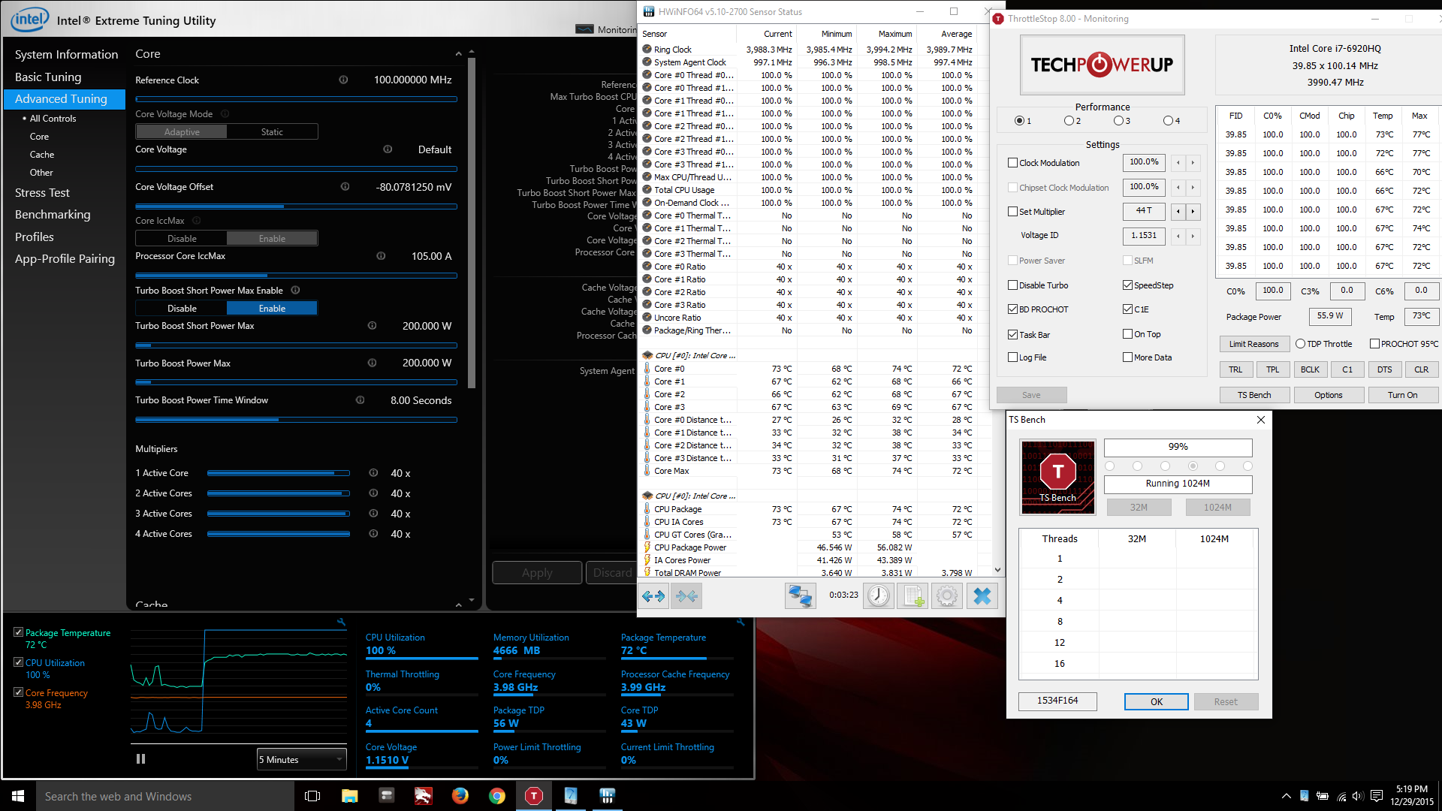Open the 5 Minutes time range dropdown

click(x=301, y=759)
